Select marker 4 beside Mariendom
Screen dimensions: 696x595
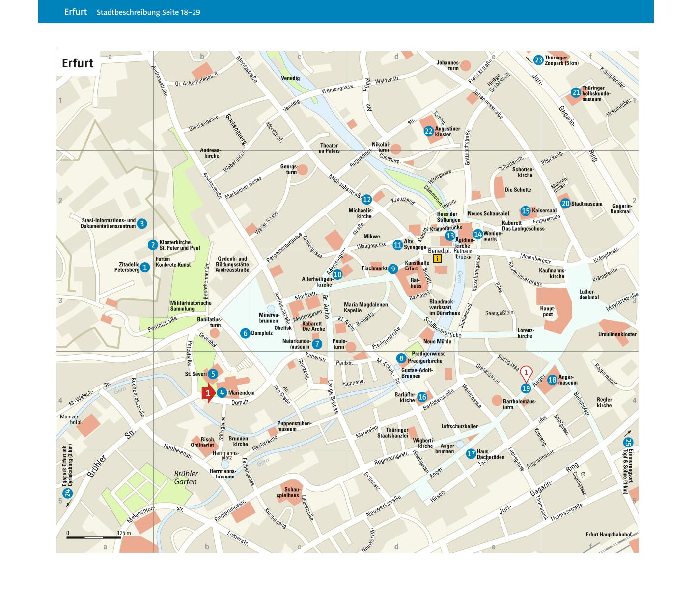[x=222, y=393]
